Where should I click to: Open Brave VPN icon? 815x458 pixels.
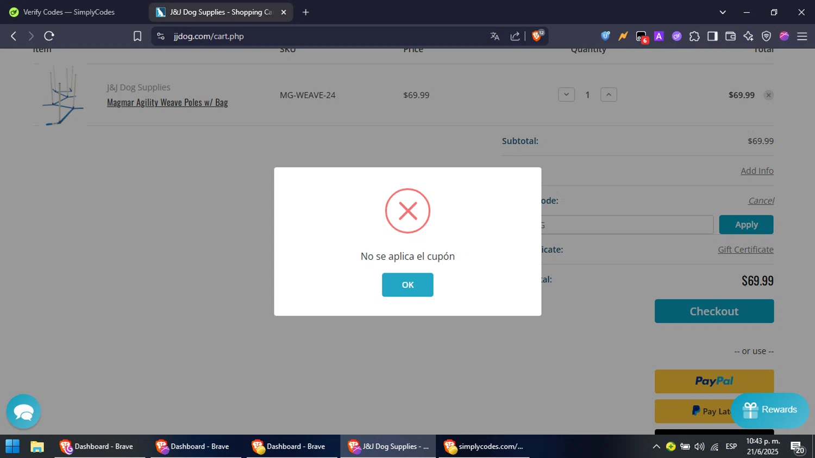click(766, 36)
